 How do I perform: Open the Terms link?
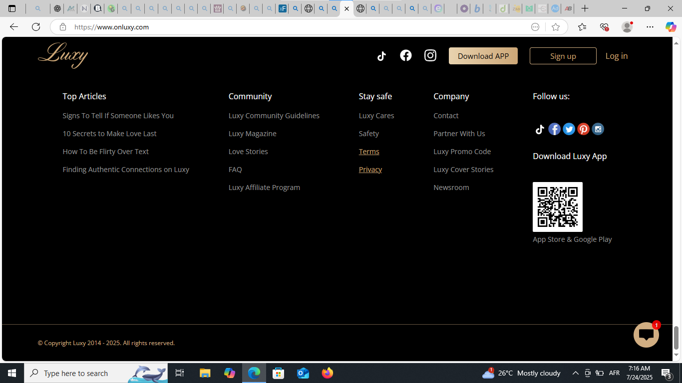(369, 152)
